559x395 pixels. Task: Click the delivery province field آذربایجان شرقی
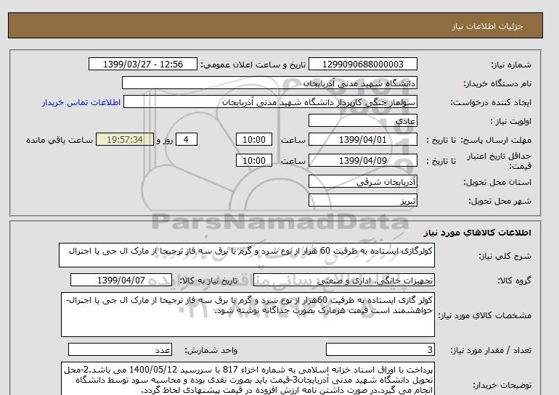[362, 181]
